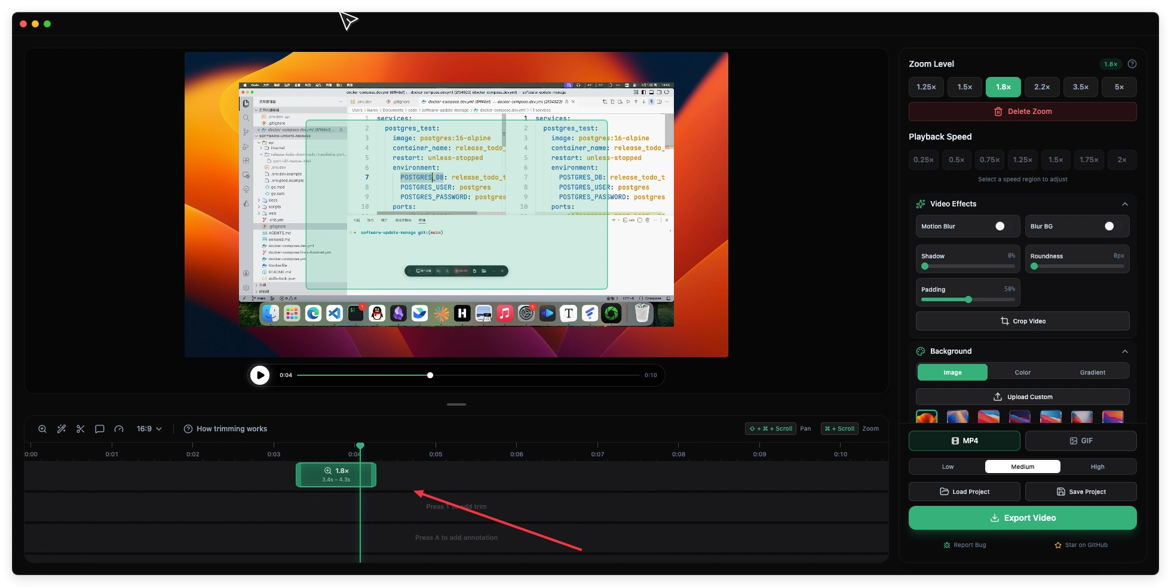Click the speed gauge icon in timeline toolbar

click(x=119, y=429)
